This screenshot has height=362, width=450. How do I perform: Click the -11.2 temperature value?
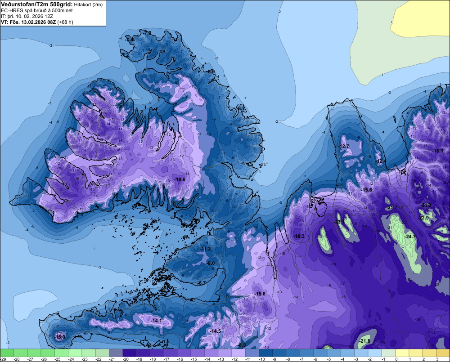[x=206, y=249]
